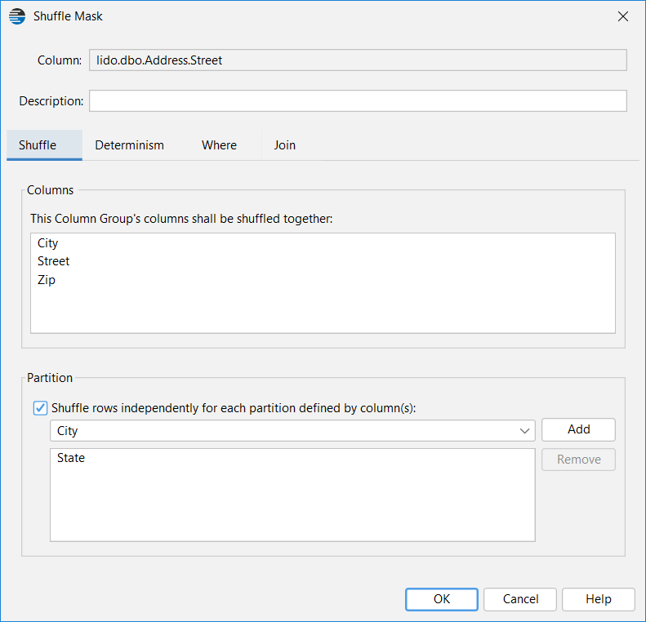Open the Determinism tab
646x622 pixels.
click(129, 145)
